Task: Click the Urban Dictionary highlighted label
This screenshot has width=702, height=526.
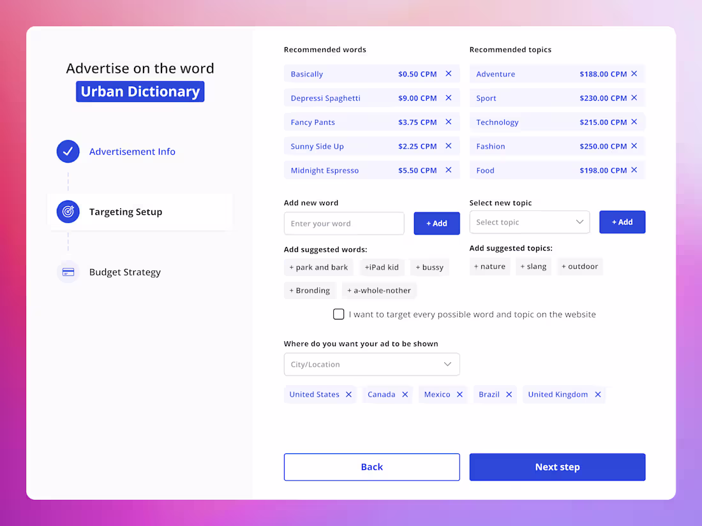Action: tap(140, 91)
